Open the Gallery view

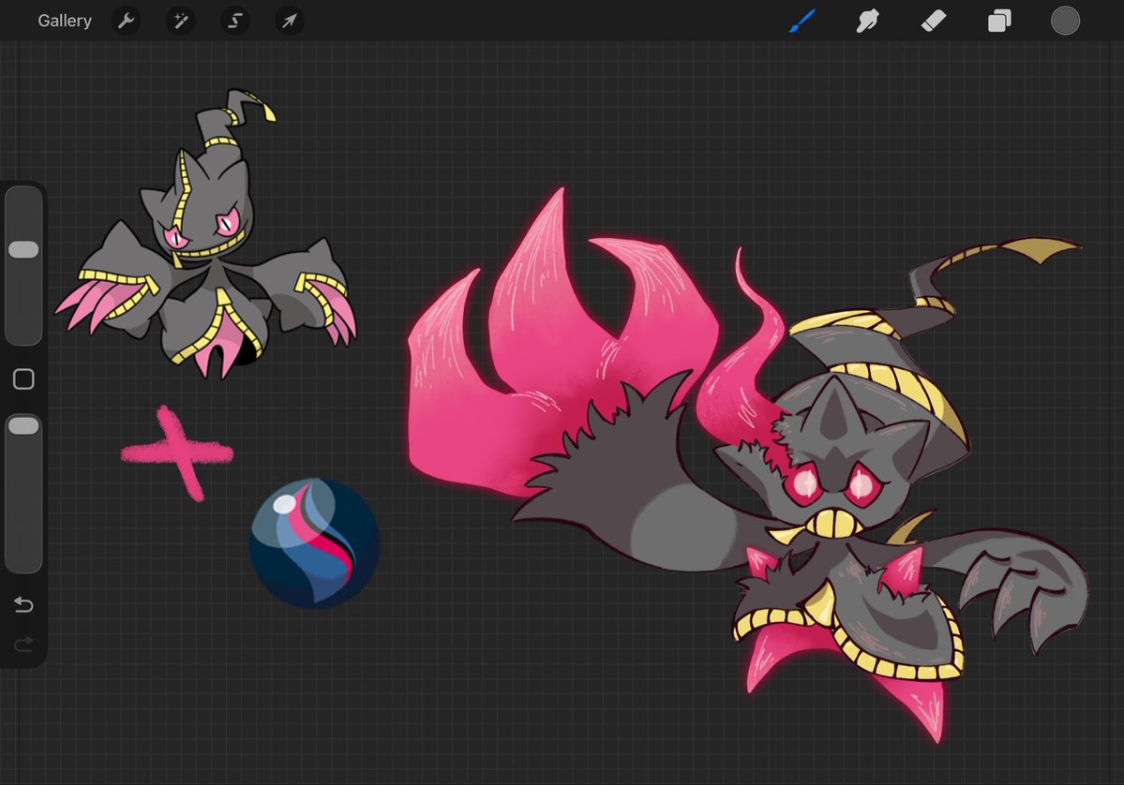(x=65, y=21)
